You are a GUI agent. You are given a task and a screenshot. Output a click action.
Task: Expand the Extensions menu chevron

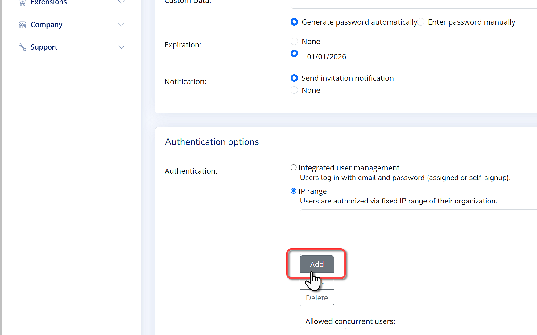click(121, 2)
